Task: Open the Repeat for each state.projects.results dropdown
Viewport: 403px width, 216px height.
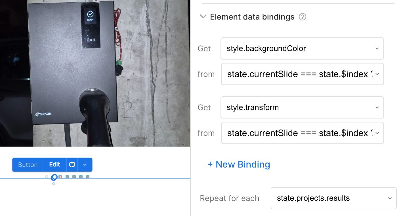Action: click(333, 198)
